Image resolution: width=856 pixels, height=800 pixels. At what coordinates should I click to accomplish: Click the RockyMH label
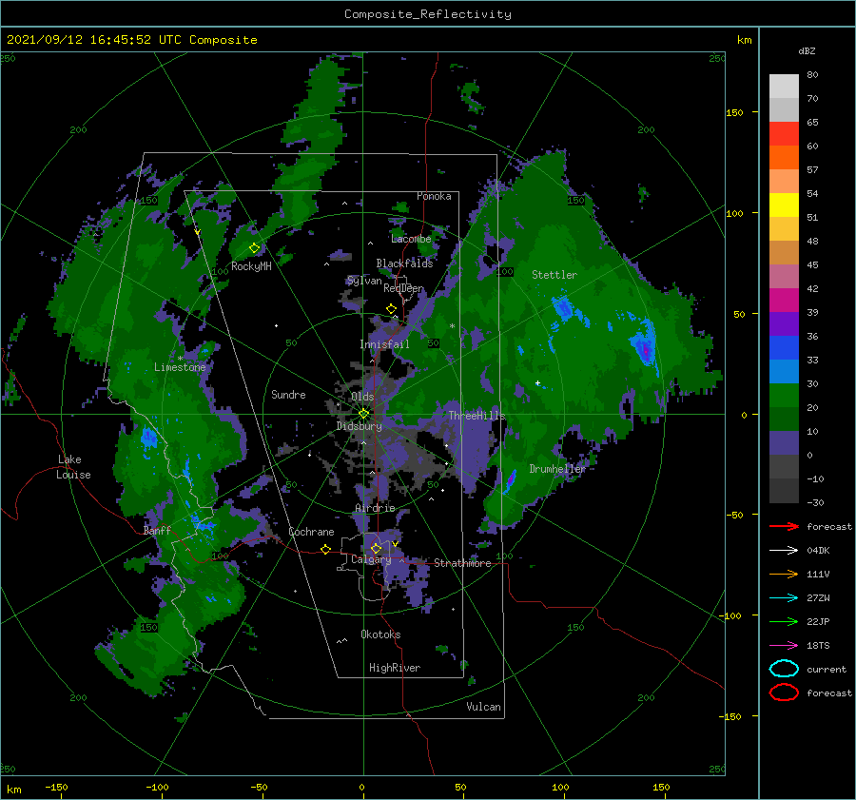tap(251, 266)
